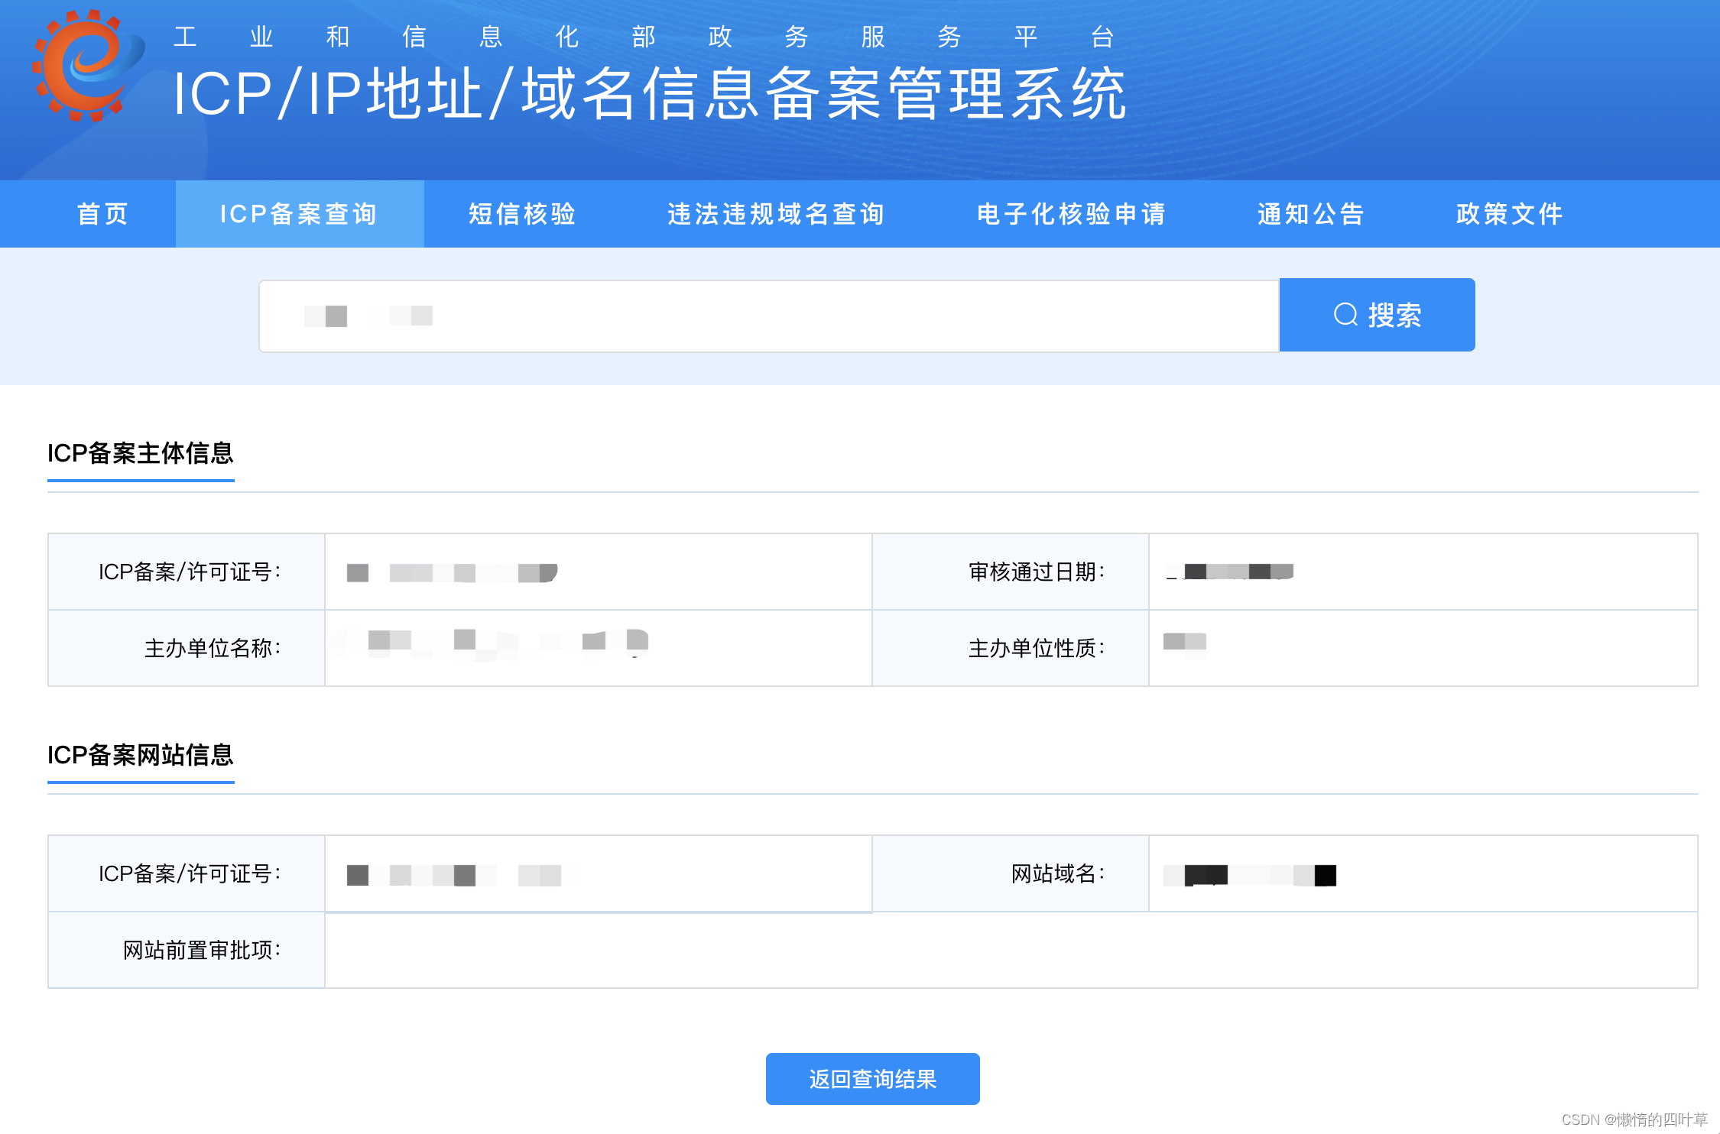Open the 通知公告 tab
Viewport: 1720px width, 1134px height.
[1311, 214]
